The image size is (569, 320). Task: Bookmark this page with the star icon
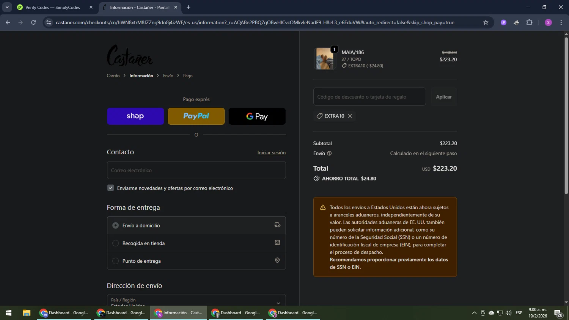pyautogui.click(x=486, y=22)
